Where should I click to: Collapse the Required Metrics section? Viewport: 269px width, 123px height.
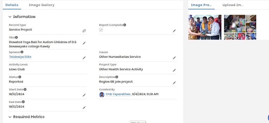point(10,117)
